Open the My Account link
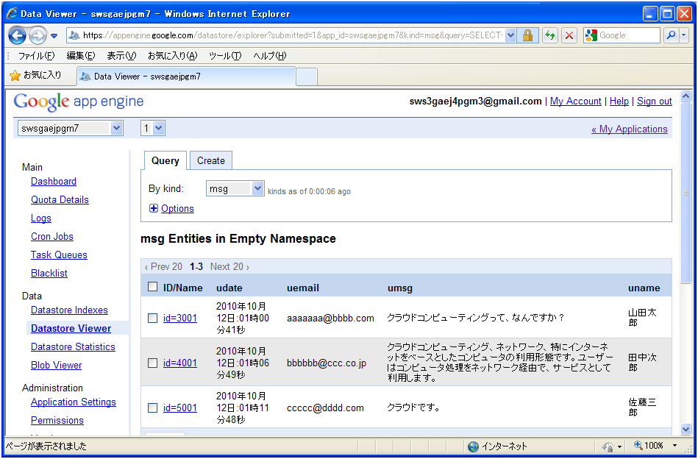This screenshot has width=698, height=459. [576, 101]
